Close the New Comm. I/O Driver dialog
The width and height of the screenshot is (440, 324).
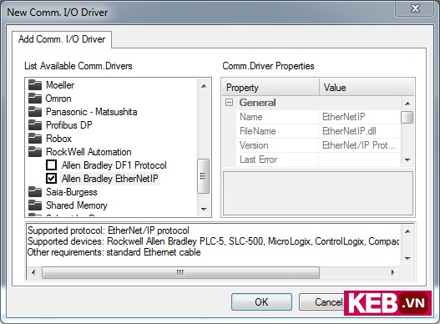point(415,8)
